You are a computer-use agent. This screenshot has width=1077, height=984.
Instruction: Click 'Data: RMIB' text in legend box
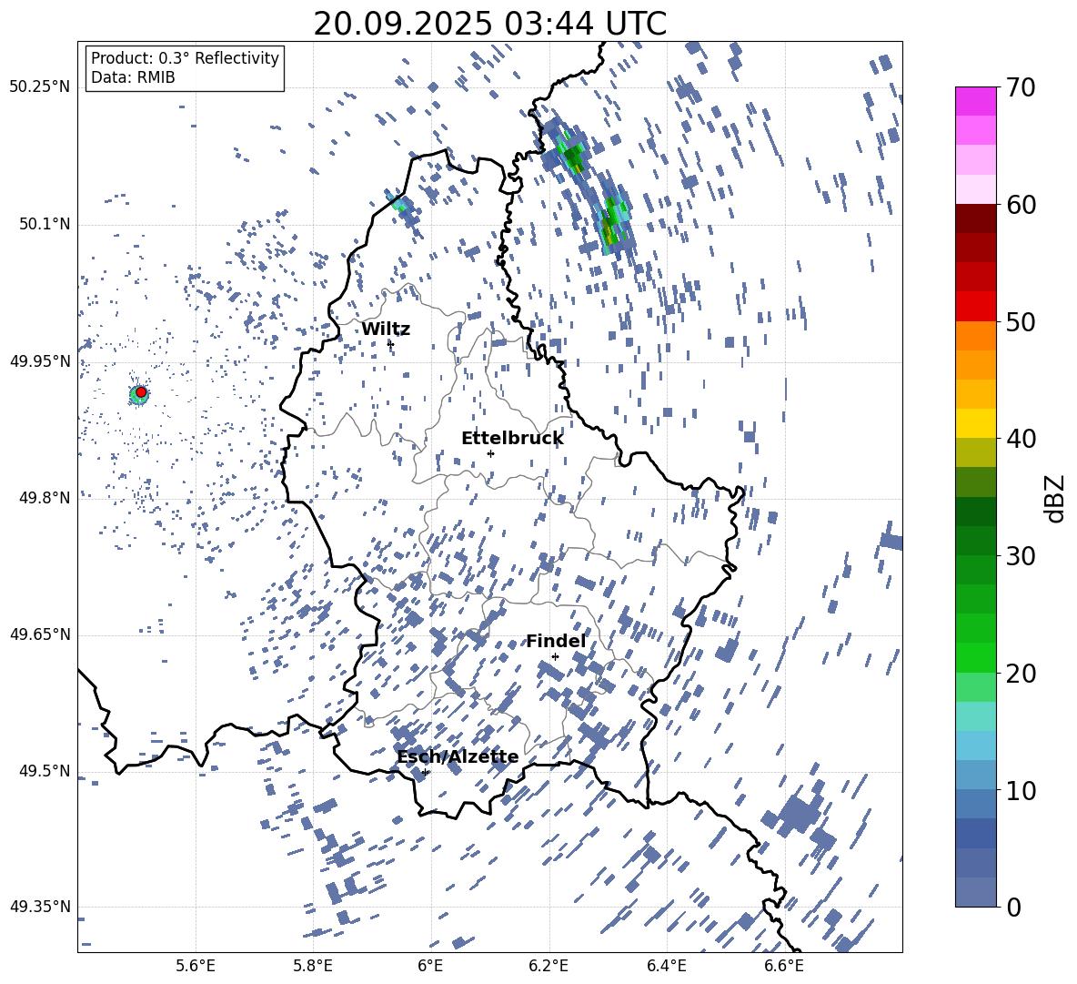[133, 77]
